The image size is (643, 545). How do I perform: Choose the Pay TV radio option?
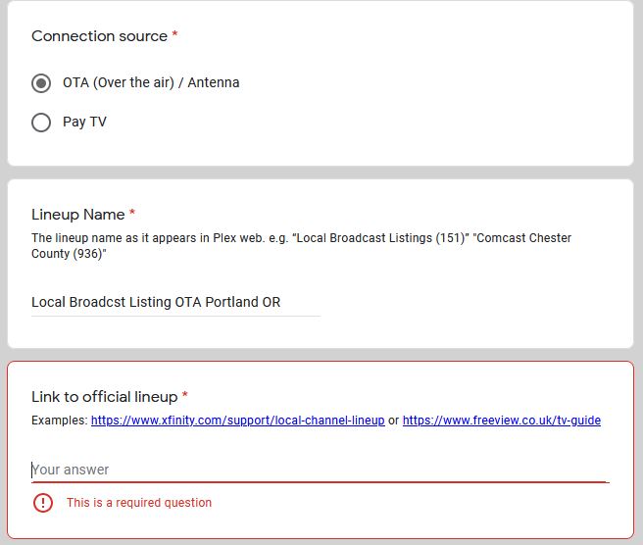(41, 123)
